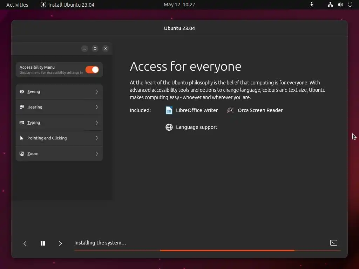The image size is (359, 269).
Task: Click the LibreOffice Writer label
Action: tap(197, 110)
